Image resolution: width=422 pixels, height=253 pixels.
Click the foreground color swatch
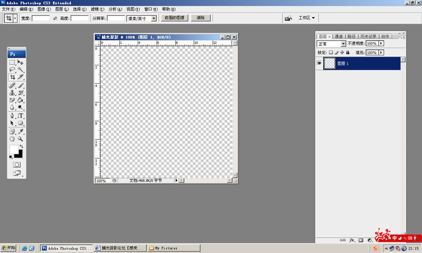(x=14, y=150)
